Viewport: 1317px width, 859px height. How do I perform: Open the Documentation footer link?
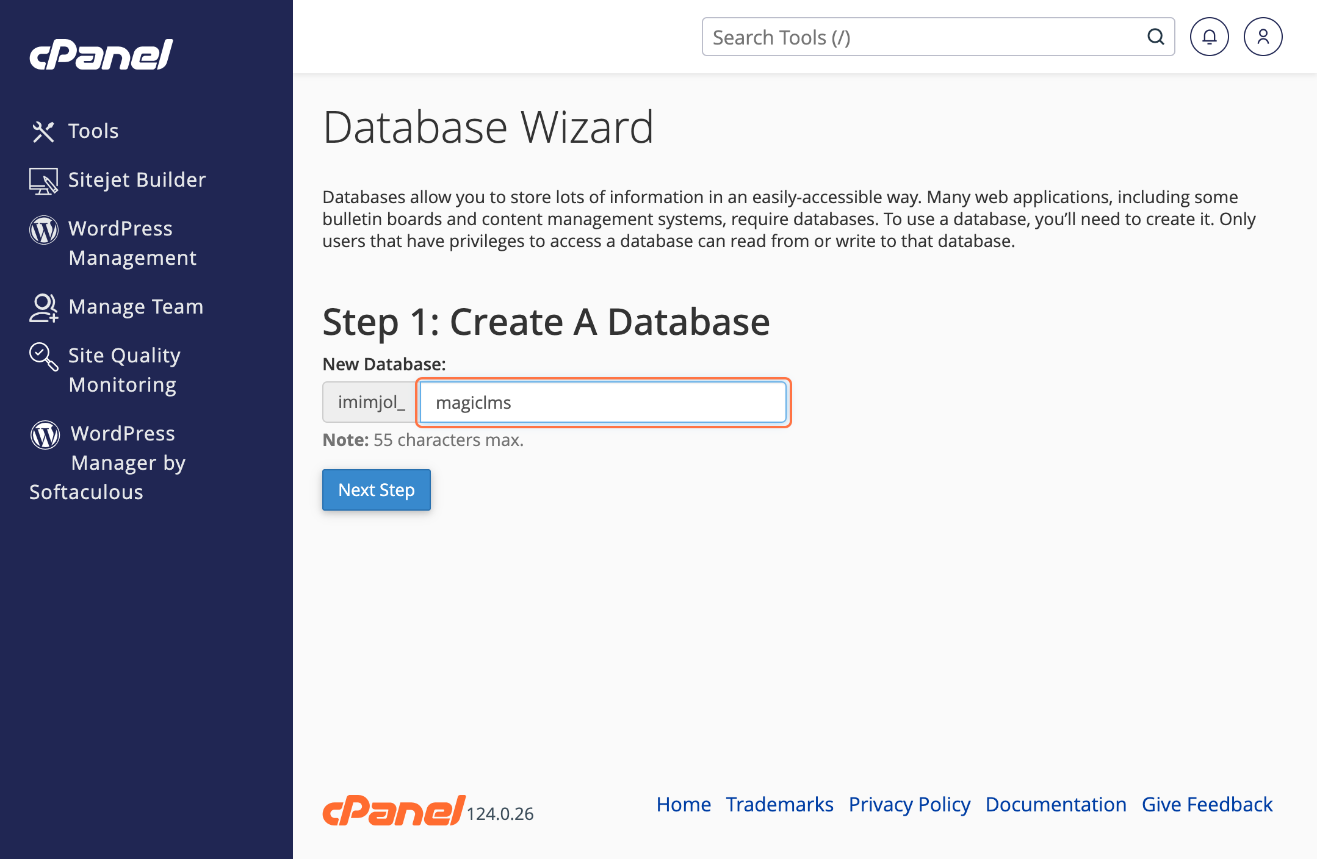pos(1056,805)
